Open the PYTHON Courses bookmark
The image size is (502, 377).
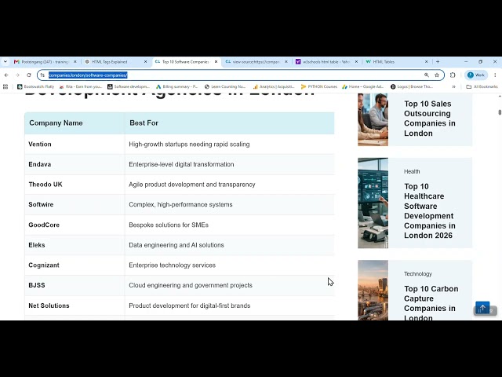[319, 86]
